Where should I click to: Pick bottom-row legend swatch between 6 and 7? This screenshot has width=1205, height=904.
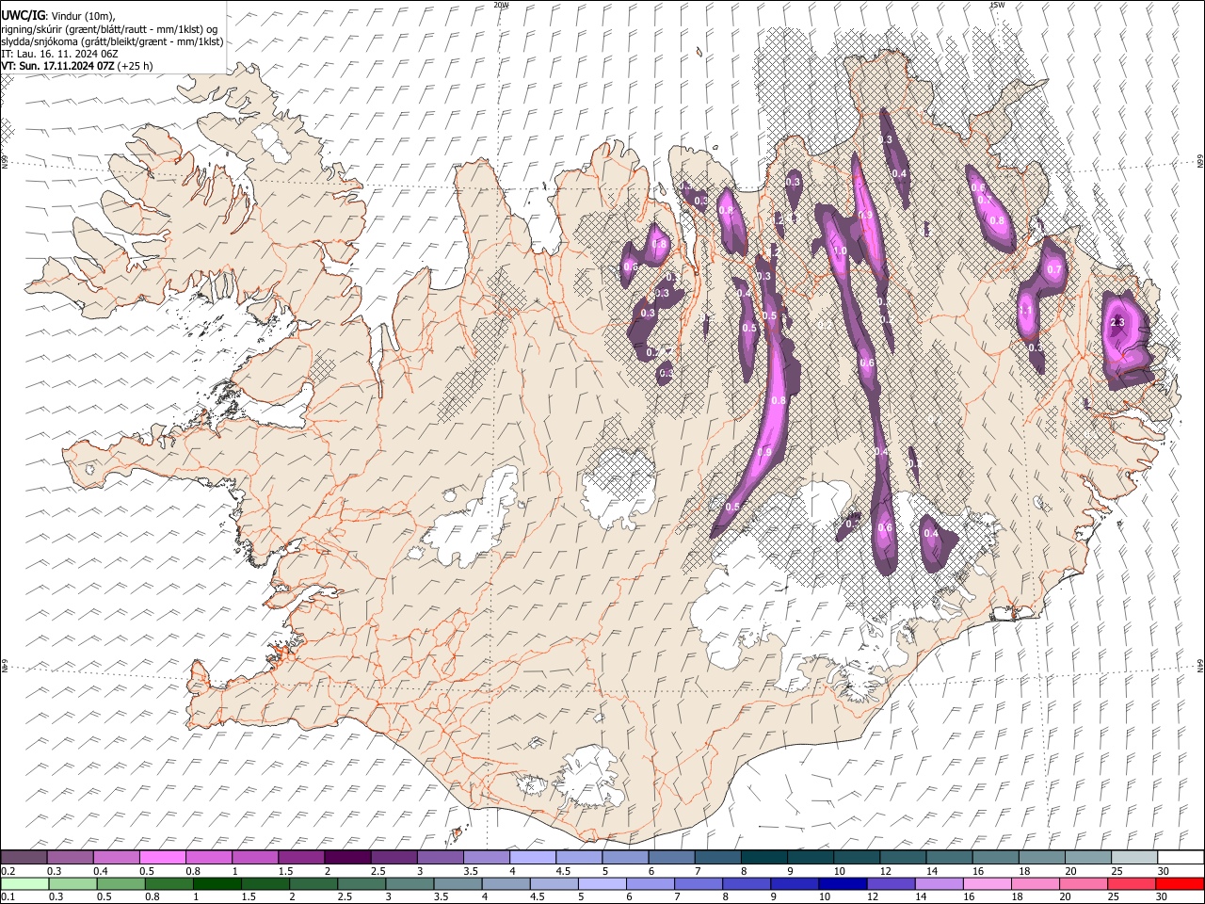point(650,883)
